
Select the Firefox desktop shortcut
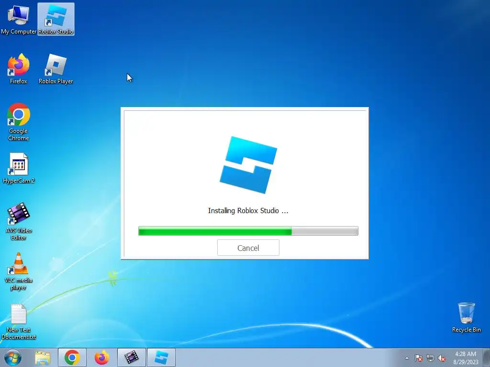coord(19,69)
